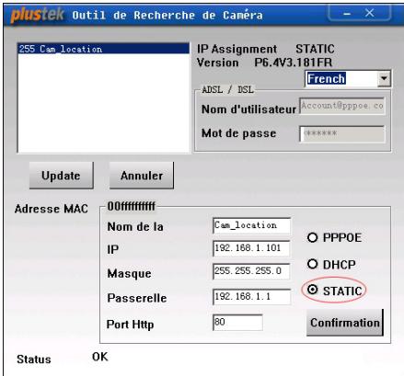The height and width of the screenshot is (376, 404).
Task: Select the DHCP radio button
Action: pyautogui.click(x=312, y=264)
